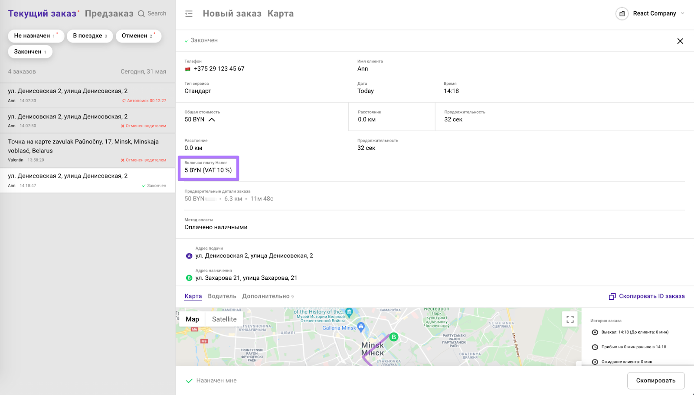694x395 pixels.
Task: Toggle the 'Не назначен' status filter
Action: (x=36, y=36)
